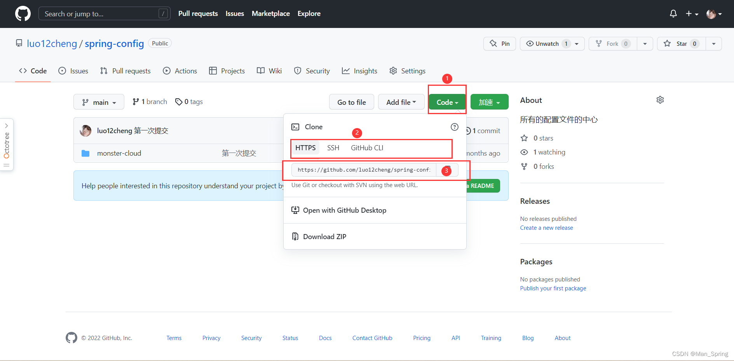Open the repository Security tab
The image size is (734, 361).
(312, 71)
